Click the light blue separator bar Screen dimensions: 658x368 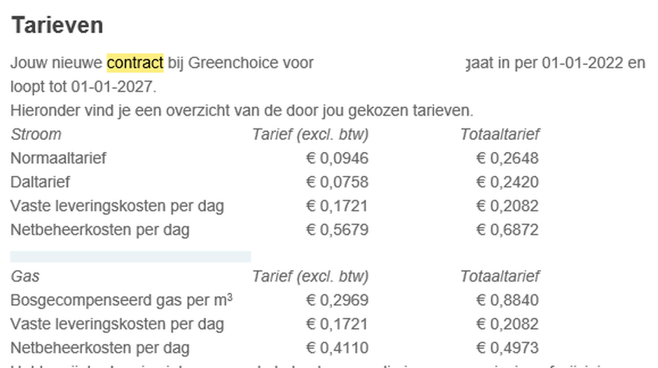(130, 256)
